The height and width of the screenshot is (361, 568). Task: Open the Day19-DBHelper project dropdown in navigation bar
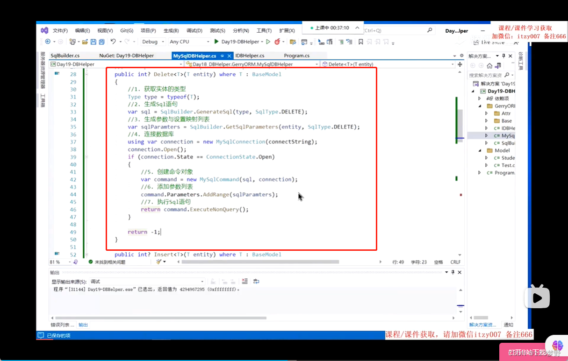[116, 64]
